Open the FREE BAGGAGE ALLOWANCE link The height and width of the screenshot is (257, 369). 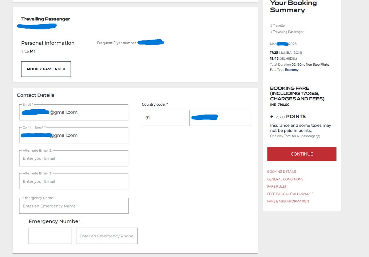click(x=290, y=194)
